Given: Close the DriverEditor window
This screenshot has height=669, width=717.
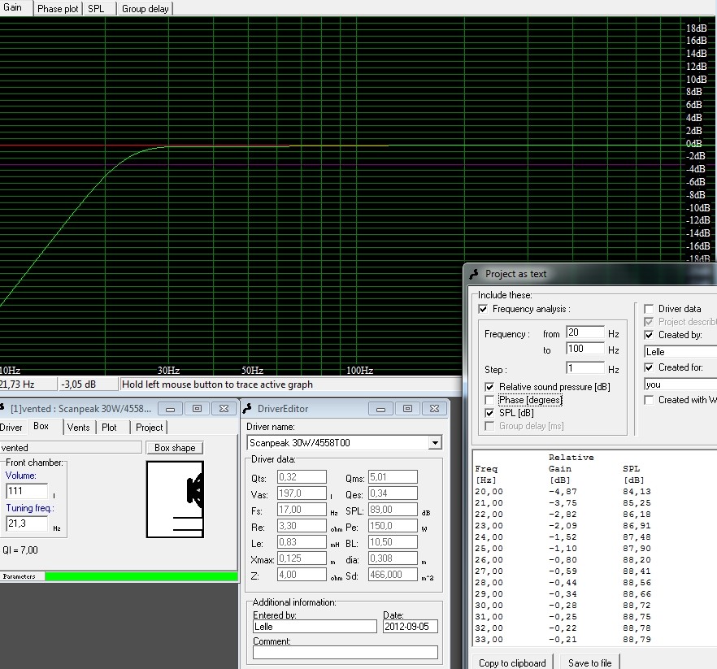Looking at the screenshot, I should point(434,409).
